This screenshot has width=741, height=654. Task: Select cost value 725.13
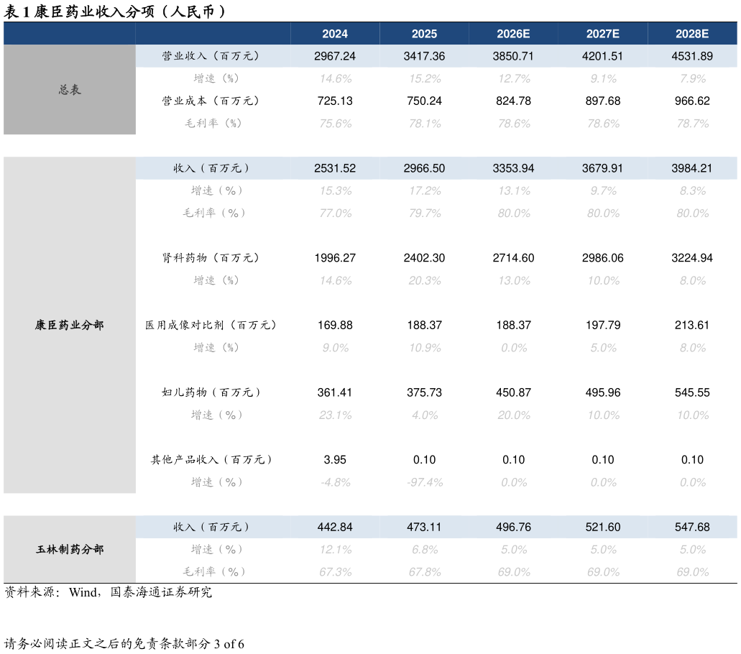(x=335, y=101)
